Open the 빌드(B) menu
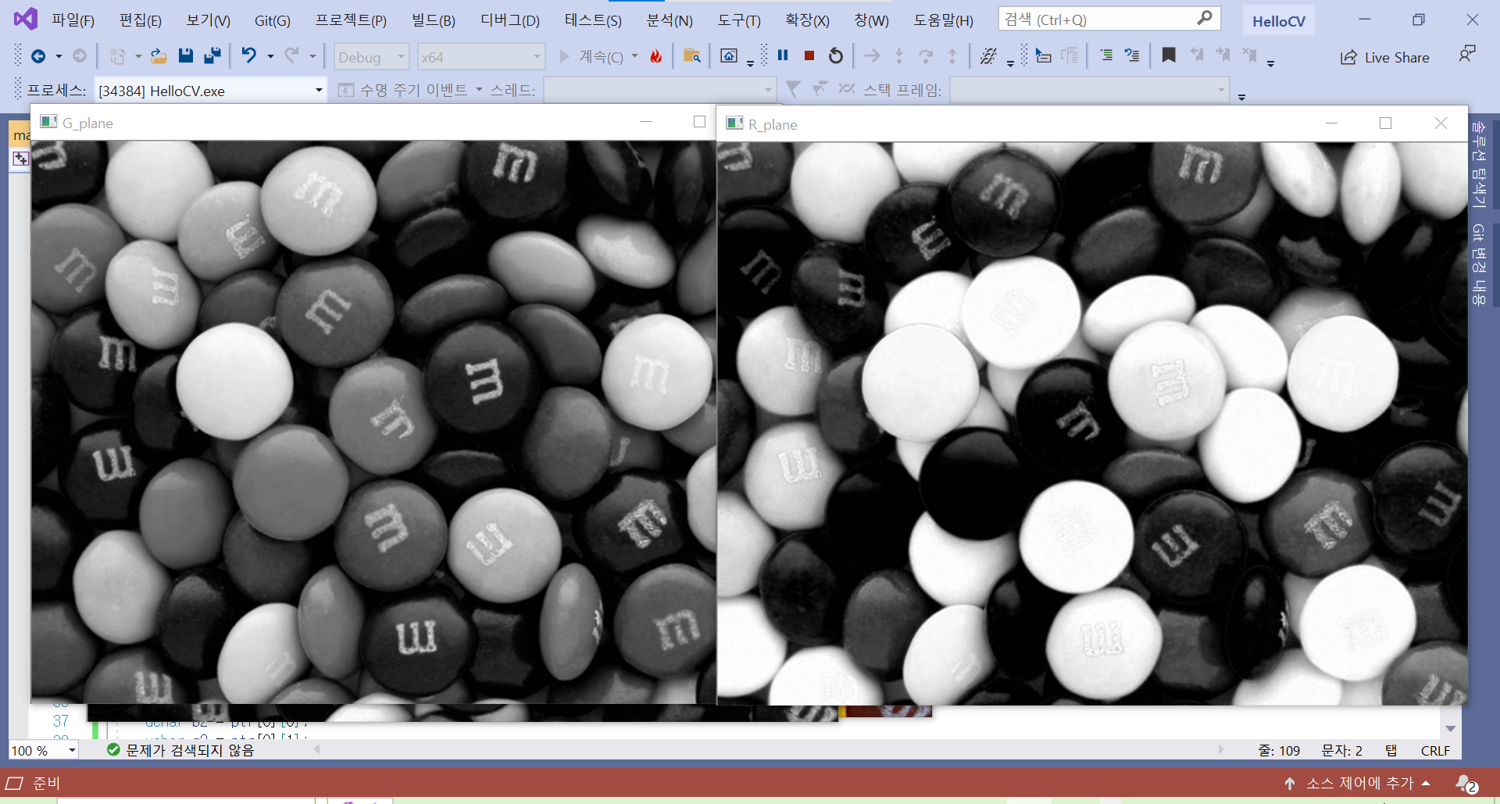This screenshot has height=804, width=1500. (434, 20)
